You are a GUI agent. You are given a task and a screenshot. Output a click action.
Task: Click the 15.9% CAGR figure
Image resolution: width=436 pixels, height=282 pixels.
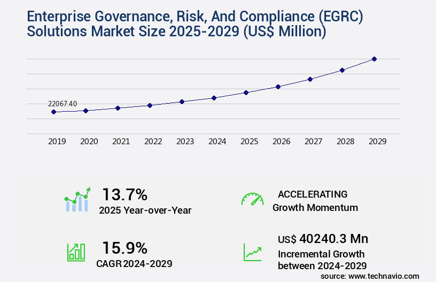[124, 248]
